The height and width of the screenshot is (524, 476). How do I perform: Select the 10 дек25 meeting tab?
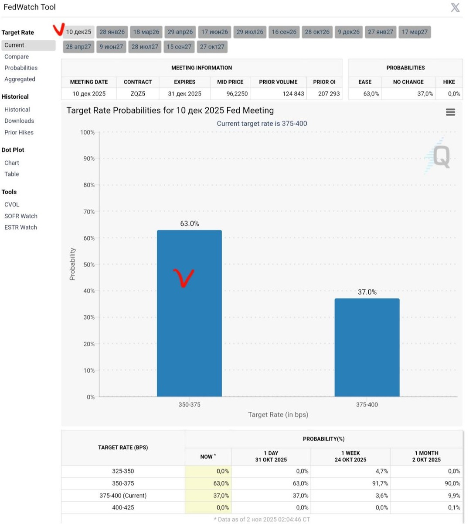click(78, 32)
